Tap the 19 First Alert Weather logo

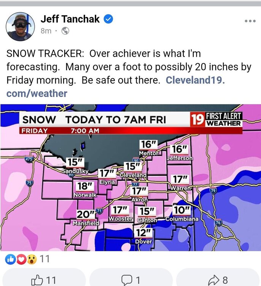click(x=216, y=120)
